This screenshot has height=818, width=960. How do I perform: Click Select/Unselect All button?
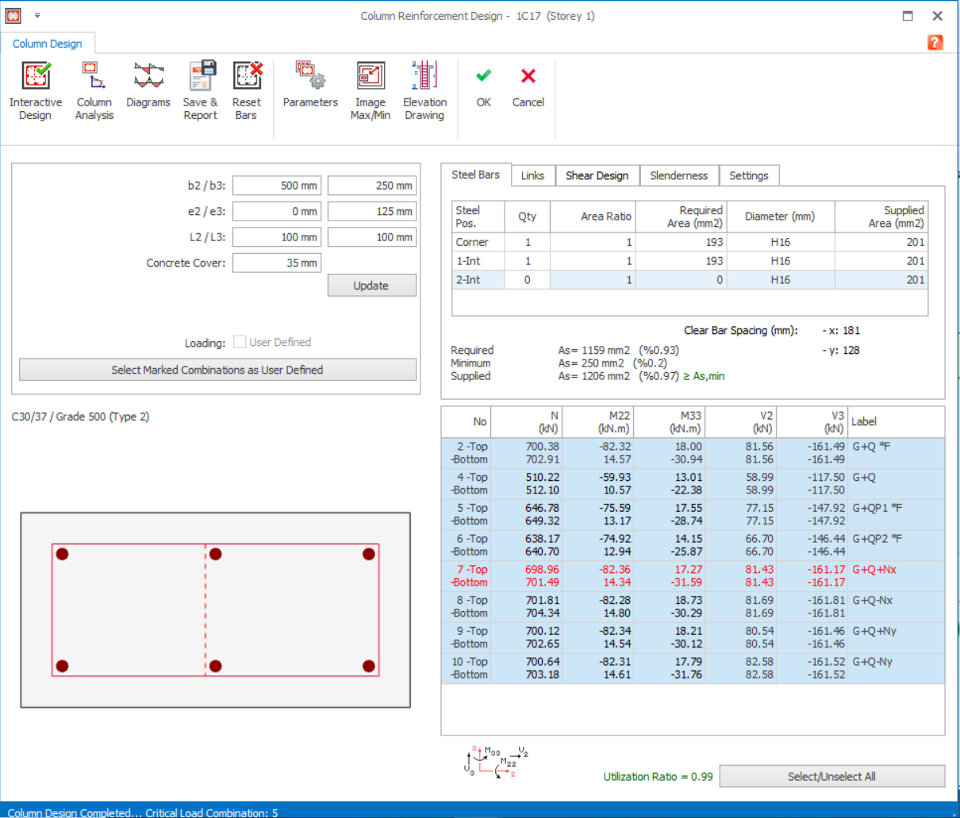point(831,777)
